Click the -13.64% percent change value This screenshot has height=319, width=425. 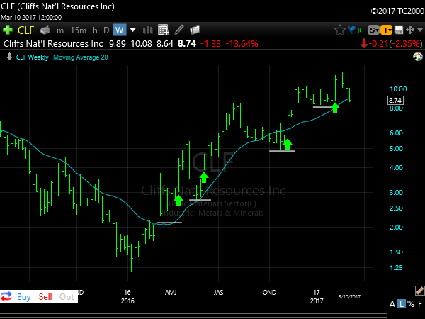point(242,44)
